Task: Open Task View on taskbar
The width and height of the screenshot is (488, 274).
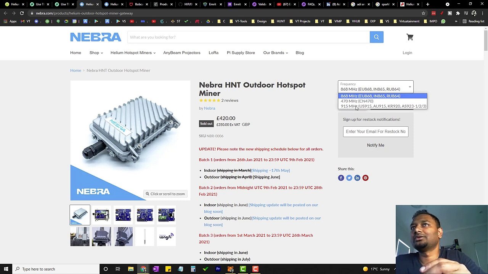Action: [118, 269]
